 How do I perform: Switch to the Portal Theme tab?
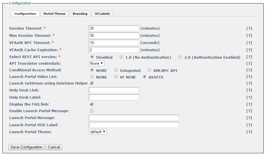pos(54,14)
